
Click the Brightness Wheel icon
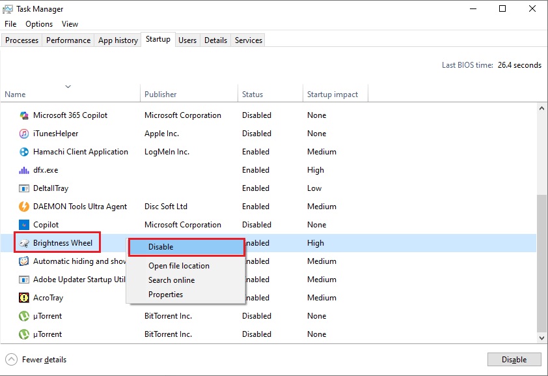click(x=24, y=243)
